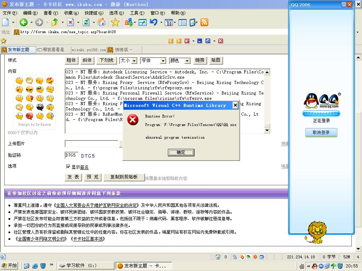Open the 查看(V) menu

(x=51, y=13)
